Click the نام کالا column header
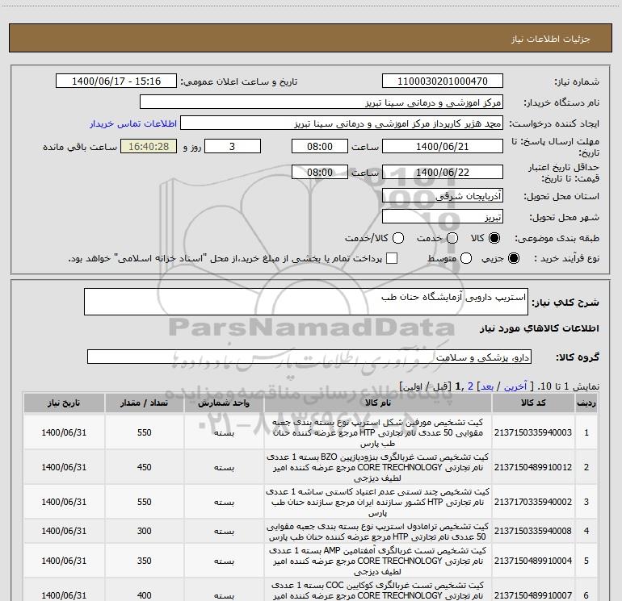The width and height of the screenshot is (622, 601). click(x=378, y=403)
